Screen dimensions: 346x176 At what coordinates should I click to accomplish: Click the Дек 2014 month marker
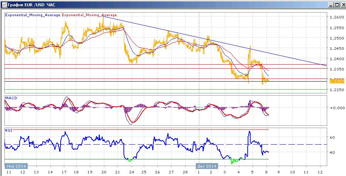[x=207, y=166]
